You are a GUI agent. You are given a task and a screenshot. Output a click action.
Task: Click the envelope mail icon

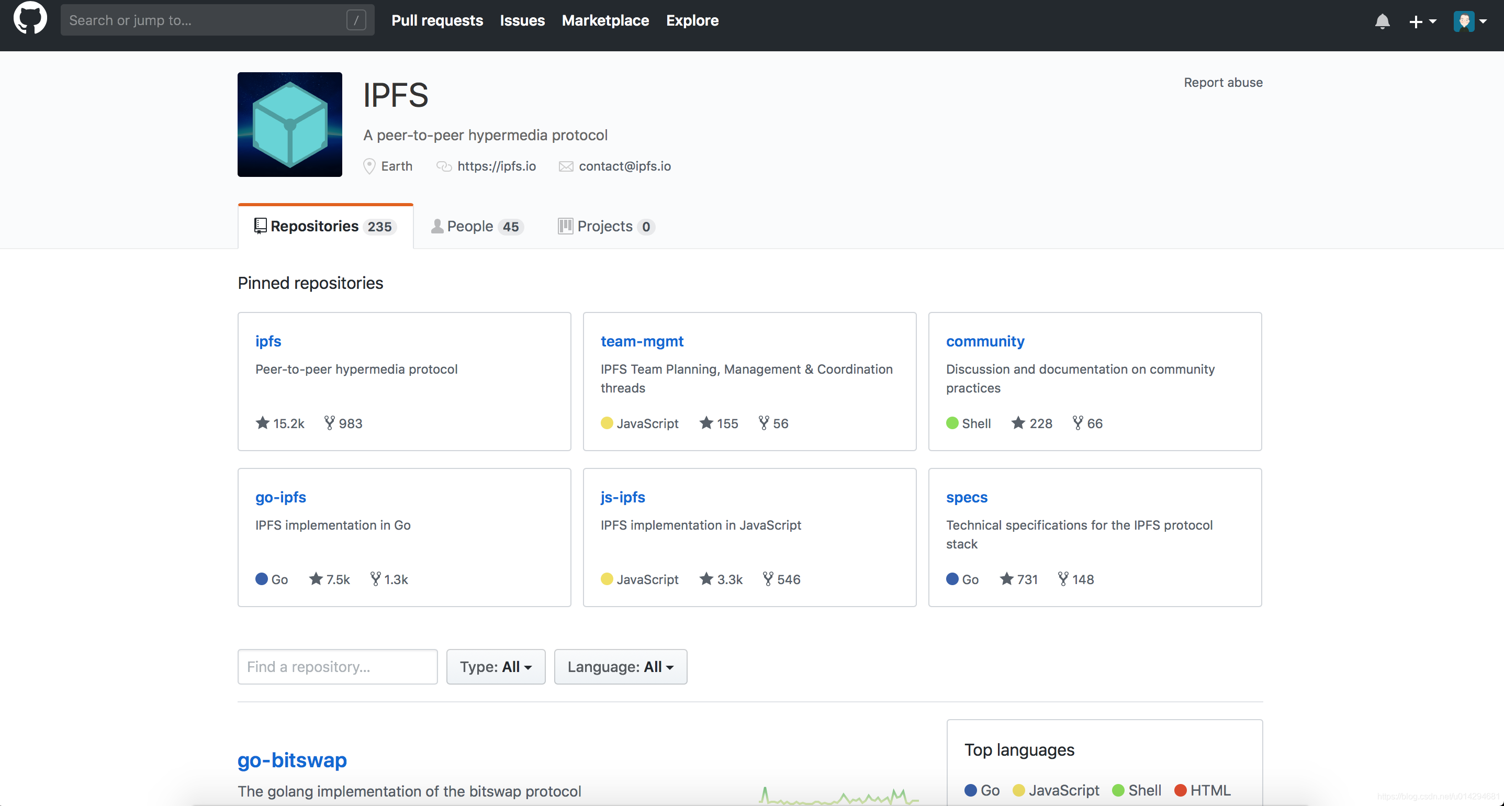point(566,166)
